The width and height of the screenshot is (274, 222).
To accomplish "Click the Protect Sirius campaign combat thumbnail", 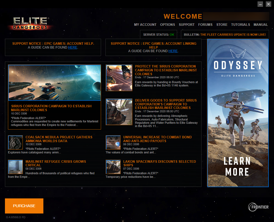I will [119, 78].
